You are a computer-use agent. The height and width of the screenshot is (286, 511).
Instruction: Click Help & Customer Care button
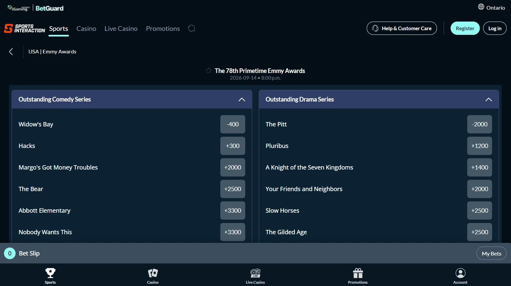[402, 28]
